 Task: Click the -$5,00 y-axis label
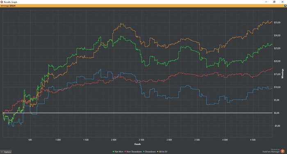click(x=277, y=126)
